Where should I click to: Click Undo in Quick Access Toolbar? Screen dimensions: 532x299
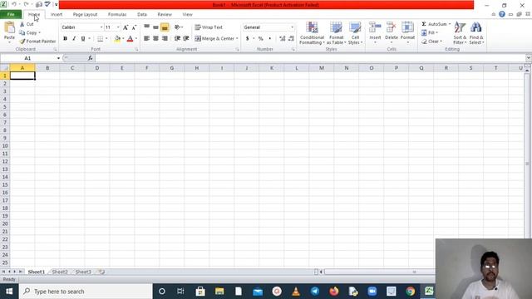click(14, 4)
